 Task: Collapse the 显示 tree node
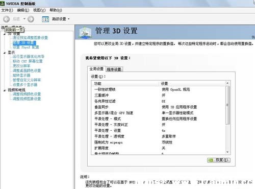point(5,53)
